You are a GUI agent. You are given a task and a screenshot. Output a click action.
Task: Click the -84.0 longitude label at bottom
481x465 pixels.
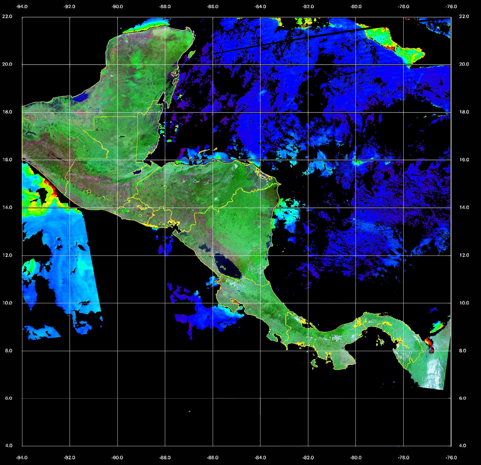click(260, 458)
